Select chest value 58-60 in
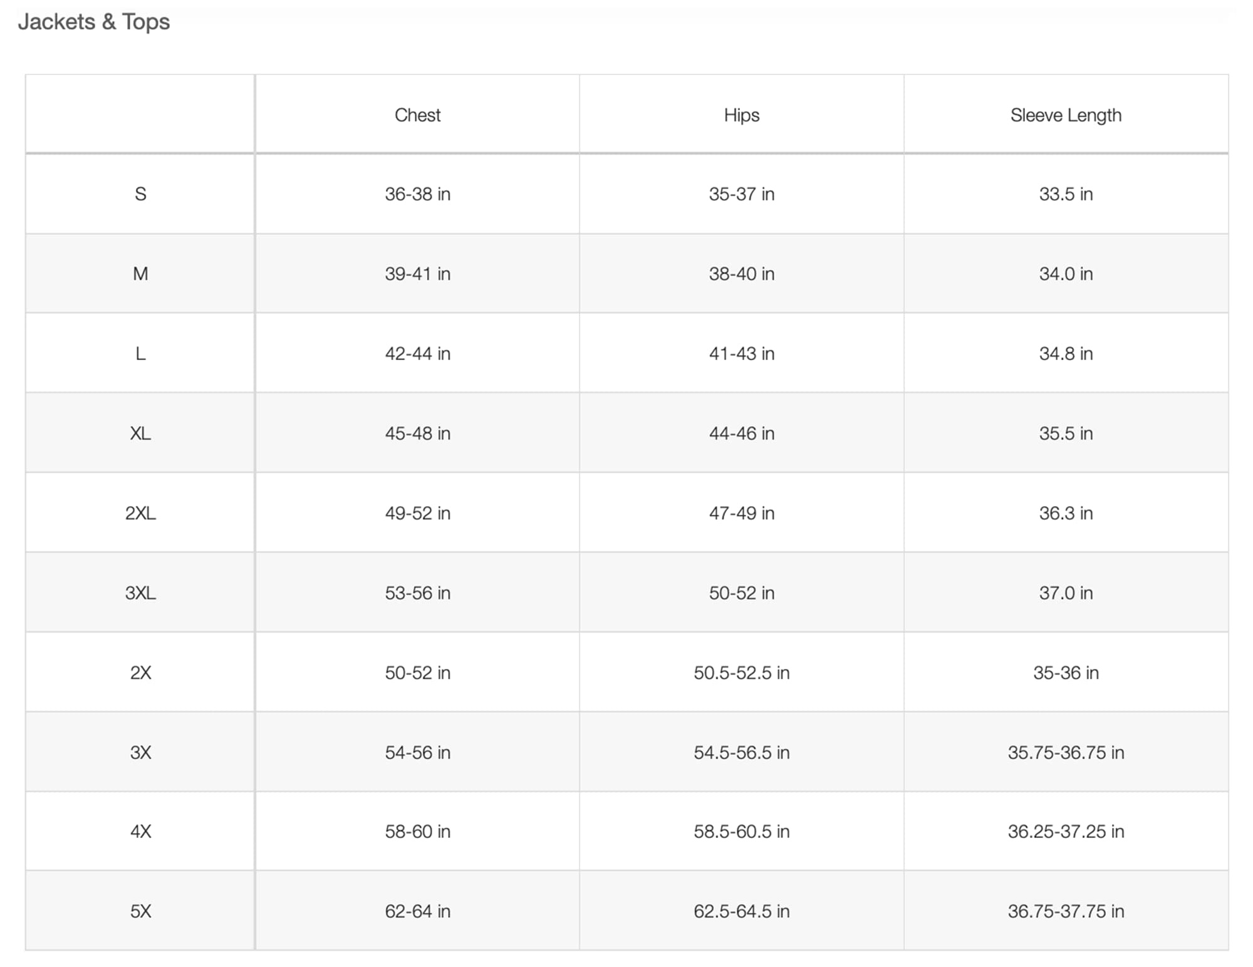 point(417,832)
